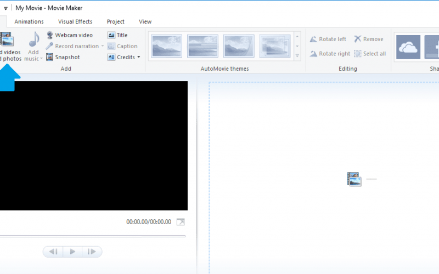Expand the Credits dropdown arrow
Image resolution: width=439 pixels, height=274 pixels.
(139, 57)
